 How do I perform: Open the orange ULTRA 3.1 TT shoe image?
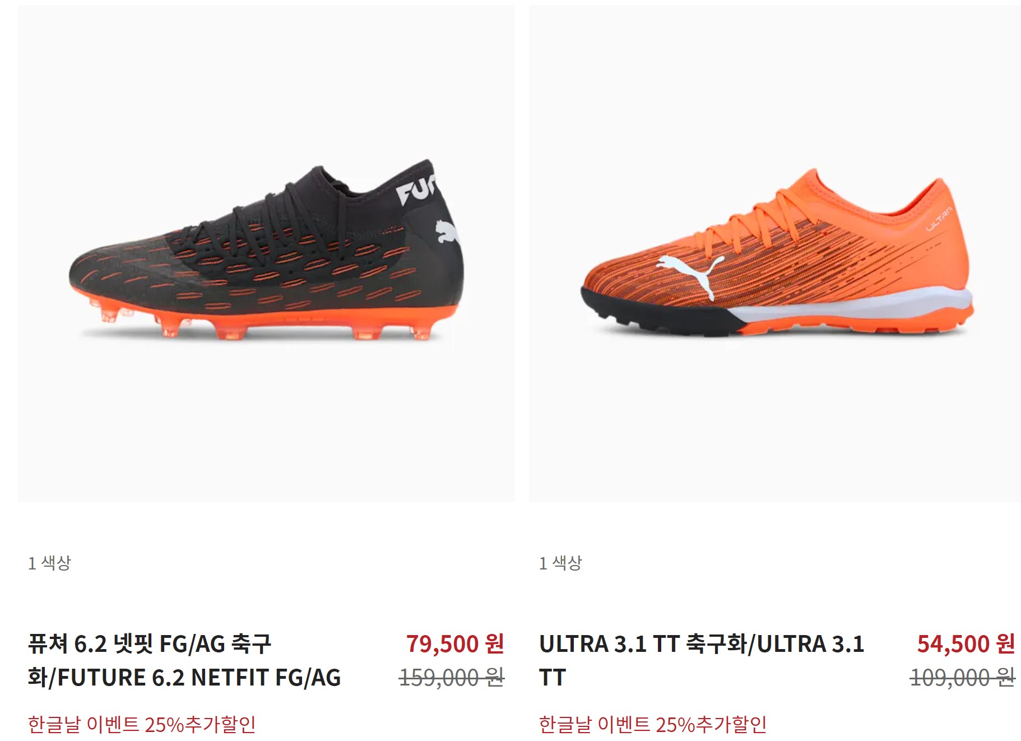point(775,253)
